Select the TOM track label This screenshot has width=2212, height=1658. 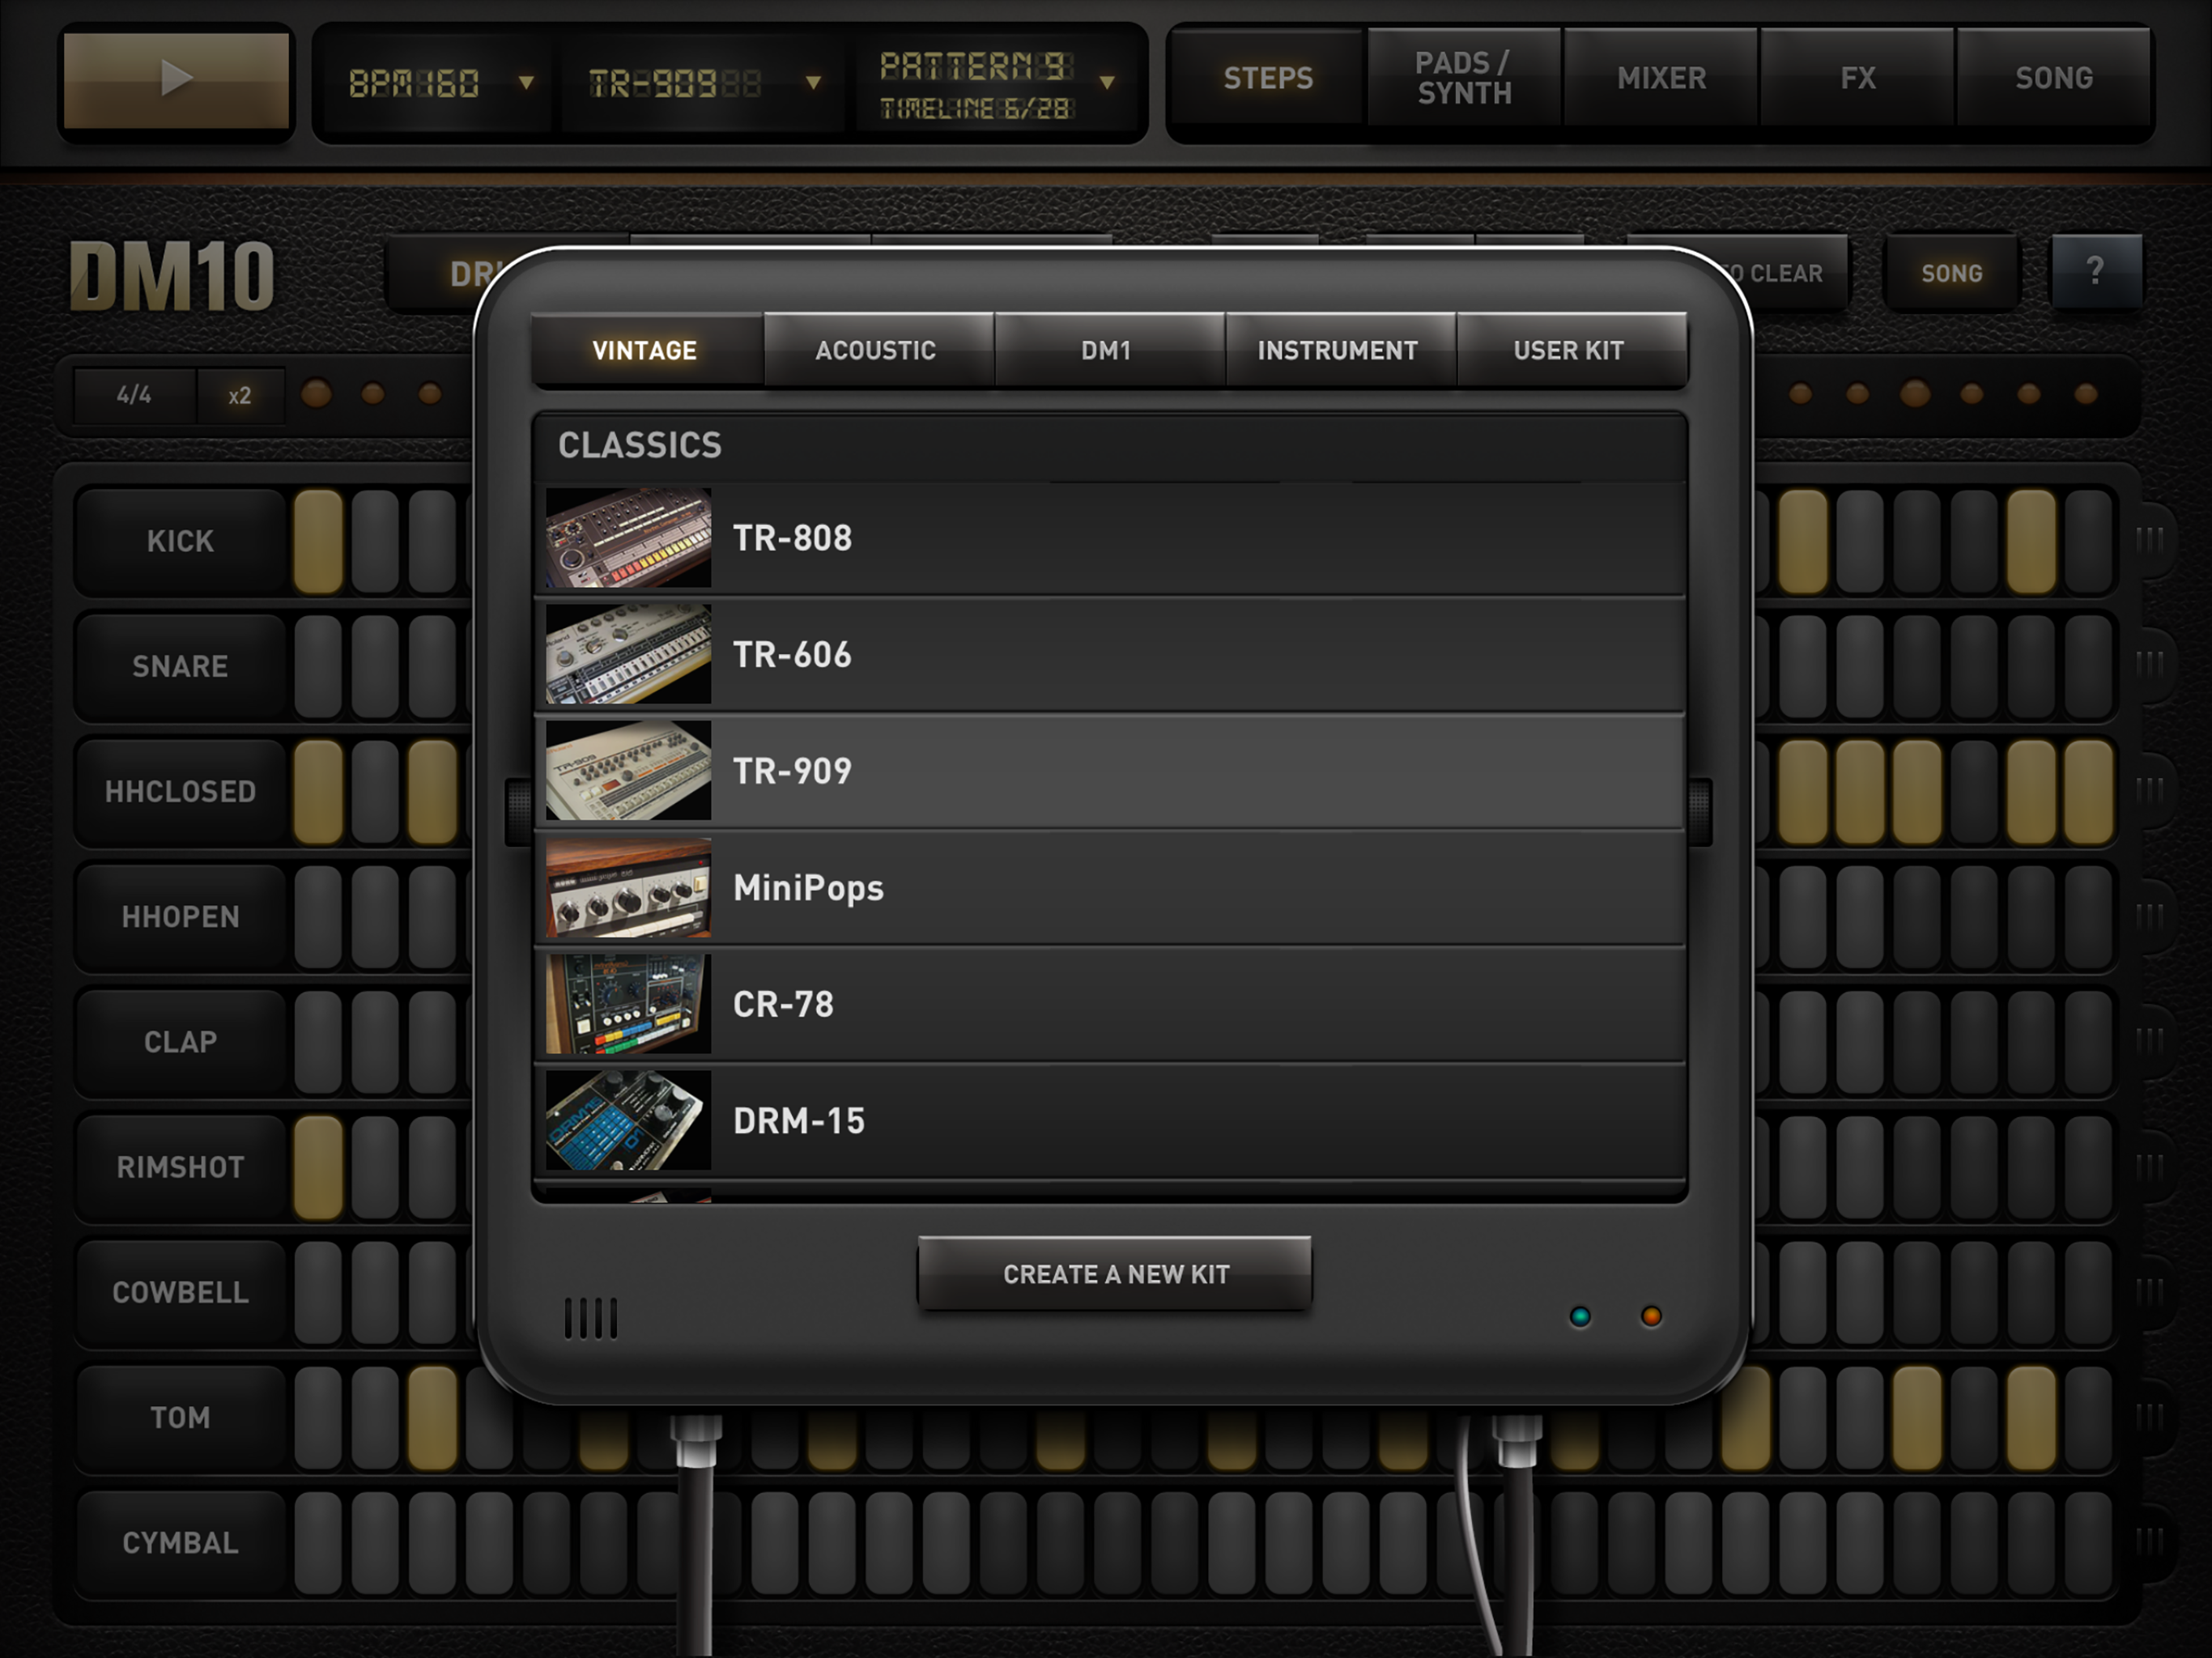coord(181,1418)
